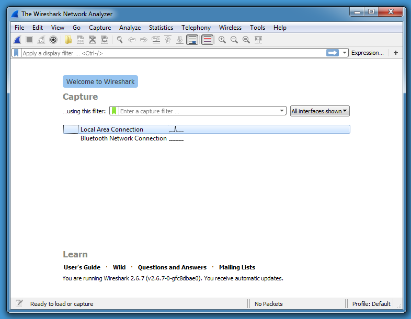This screenshot has height=319, width=411.
Task: Click the Expression... button
Action: [367, 53]
